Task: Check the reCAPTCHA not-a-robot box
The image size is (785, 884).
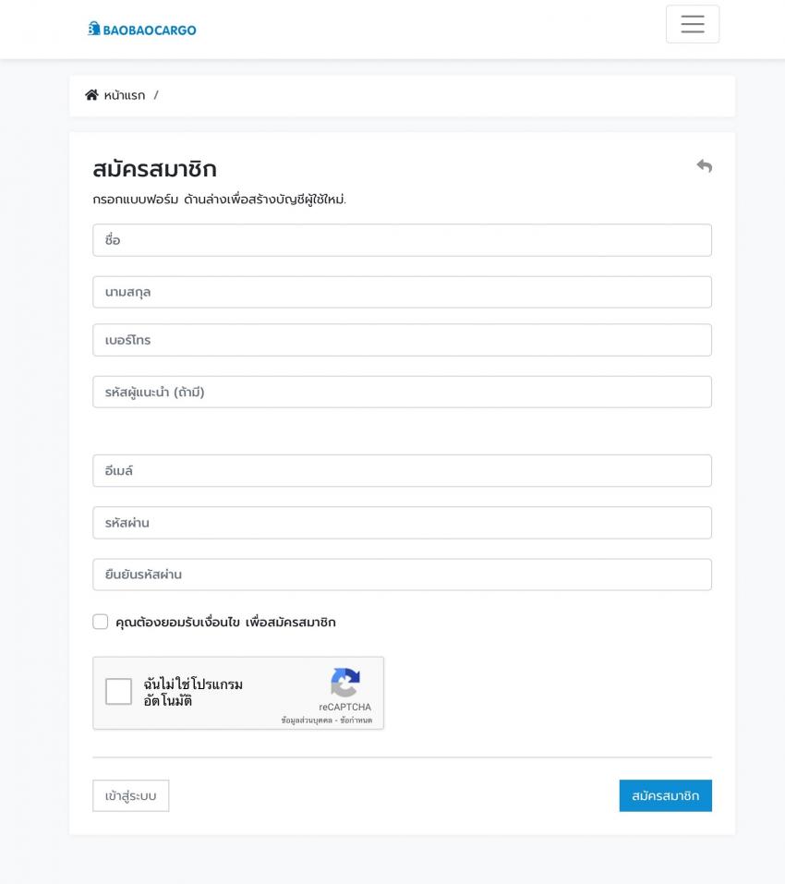Action: coord(118,692)
